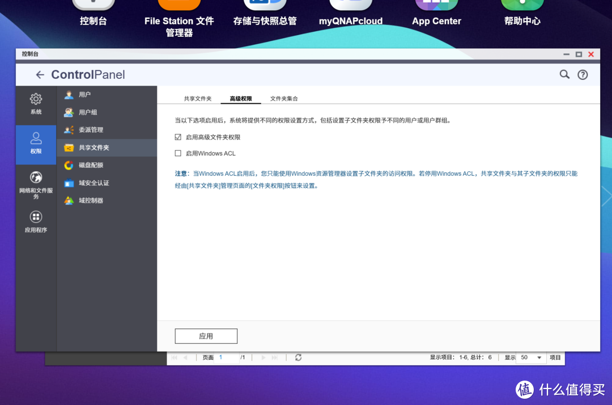Viewport: 612px width, 405px height.
Task: Open 用户 in the sidebar
Action: coord(84,95)
